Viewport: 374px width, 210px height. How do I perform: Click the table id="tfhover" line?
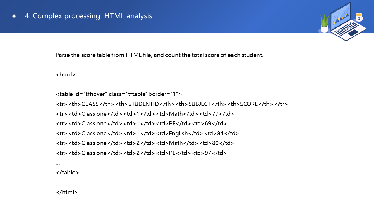[119, 94]
